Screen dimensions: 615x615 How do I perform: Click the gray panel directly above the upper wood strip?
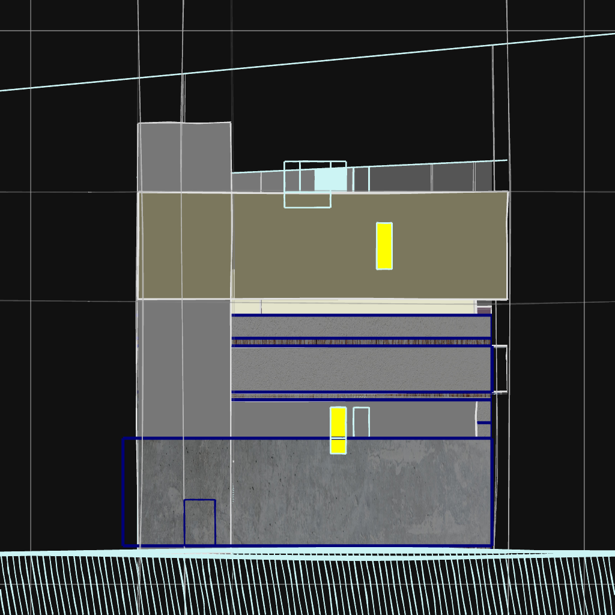click(360, 326)
